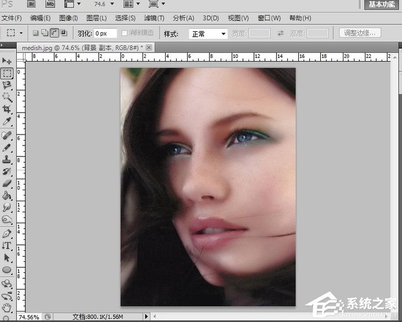Choose New Selection mode

[36, 33]
